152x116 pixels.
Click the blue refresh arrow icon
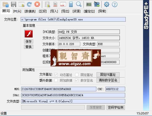[29, 4]
